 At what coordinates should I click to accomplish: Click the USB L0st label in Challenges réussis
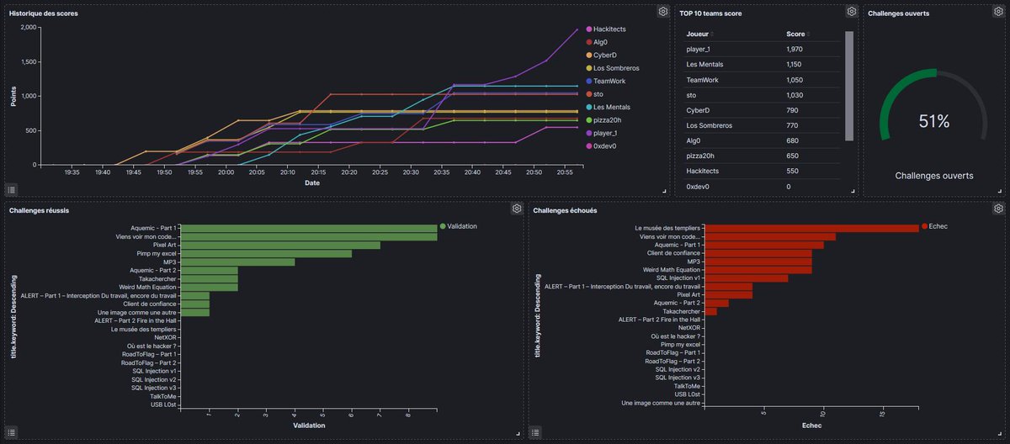pyautogui.click(x=163, y=404)
